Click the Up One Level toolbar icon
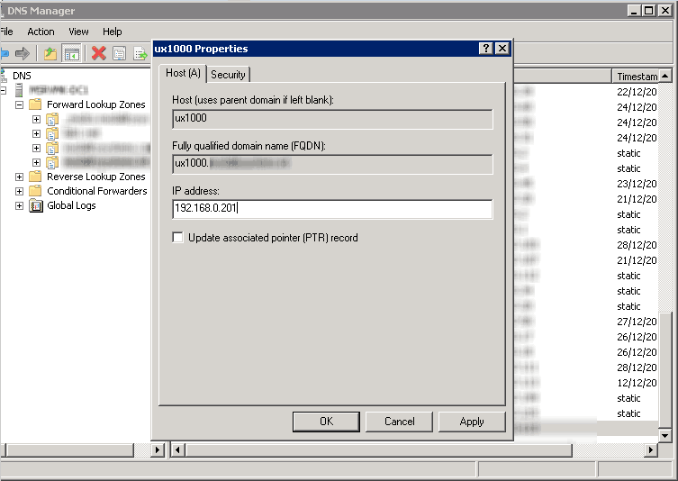 (x=50, y=54)
